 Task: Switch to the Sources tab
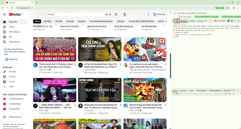coord(200,21)
